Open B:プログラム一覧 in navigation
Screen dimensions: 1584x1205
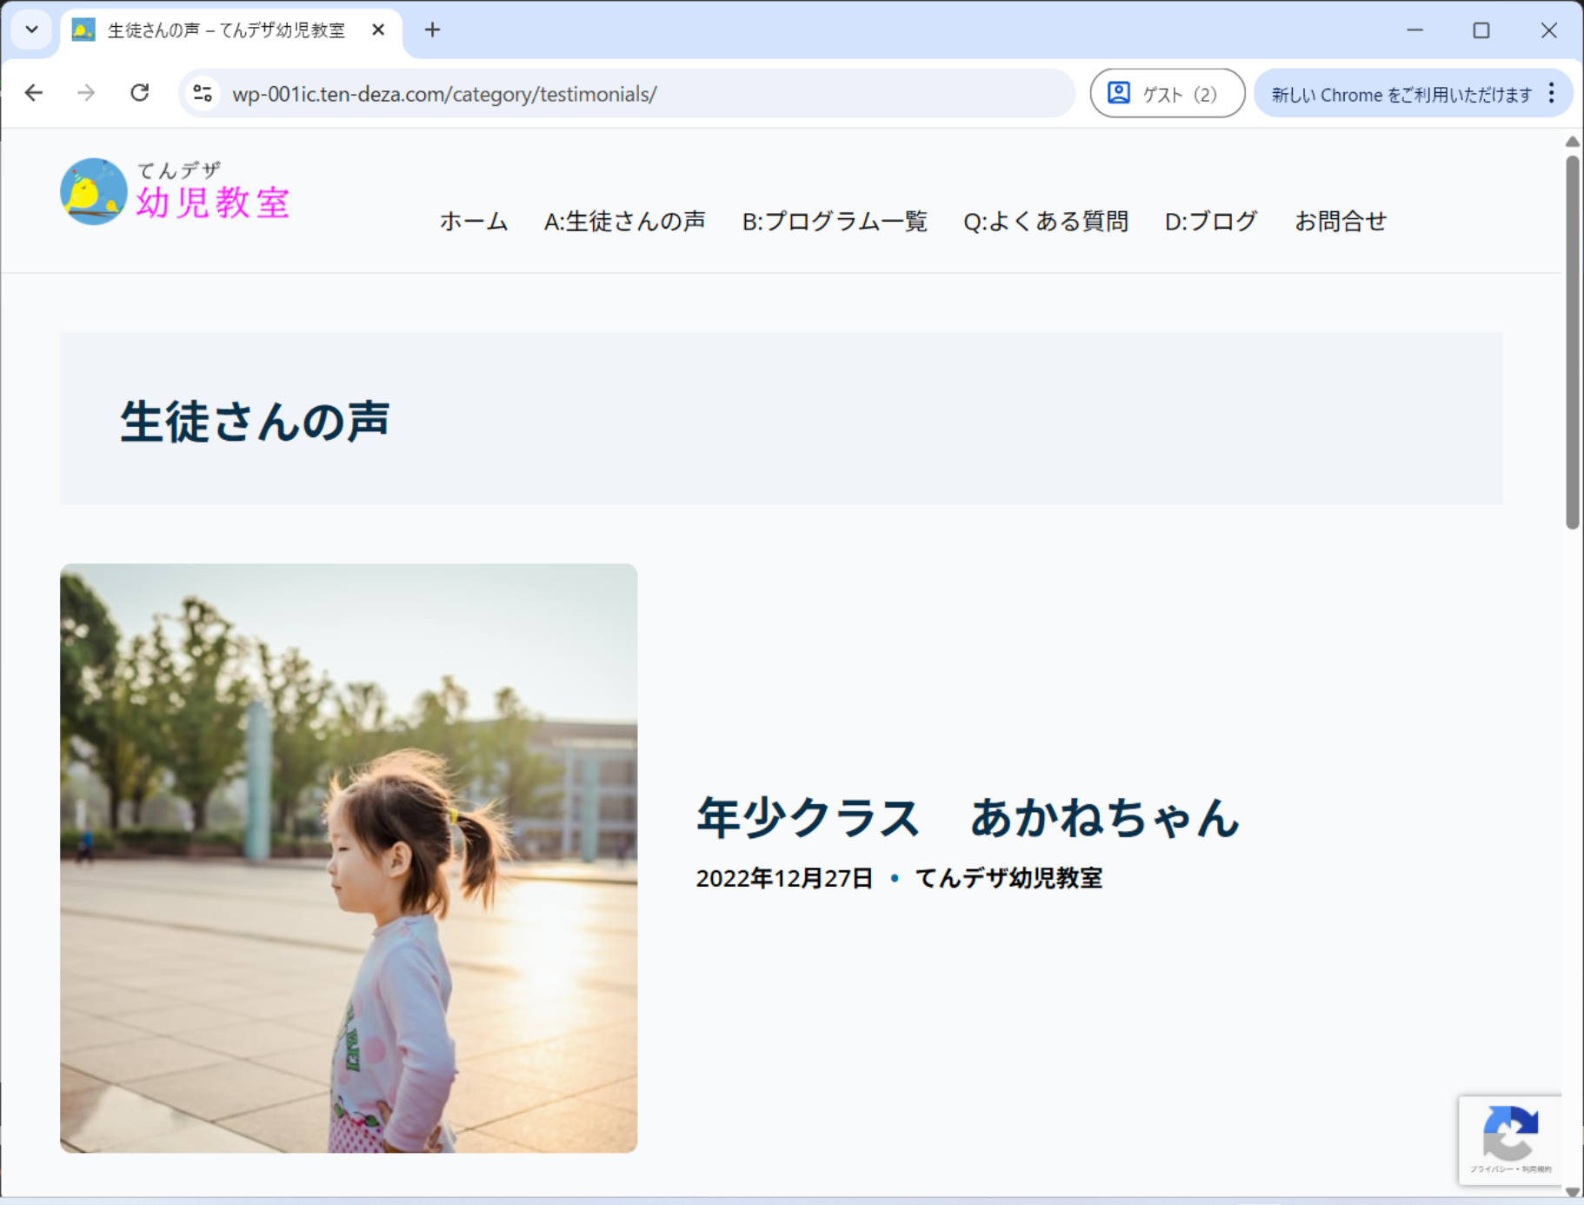click(x=834, y=222)
